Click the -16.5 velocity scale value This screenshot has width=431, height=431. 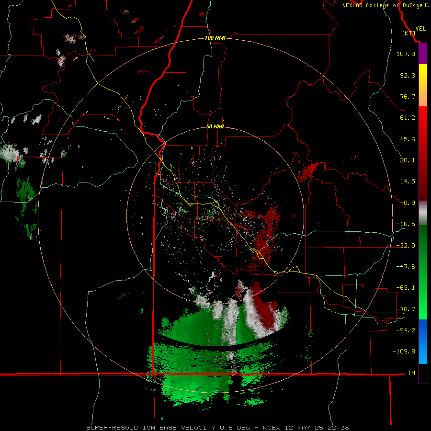[x=406, y=224]
